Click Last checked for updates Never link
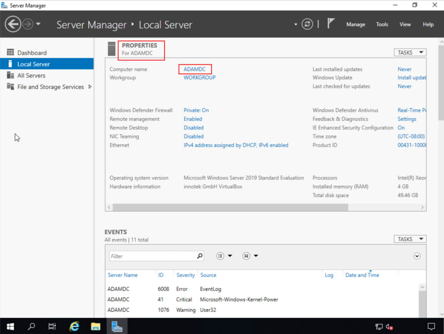 coord(404,86)
